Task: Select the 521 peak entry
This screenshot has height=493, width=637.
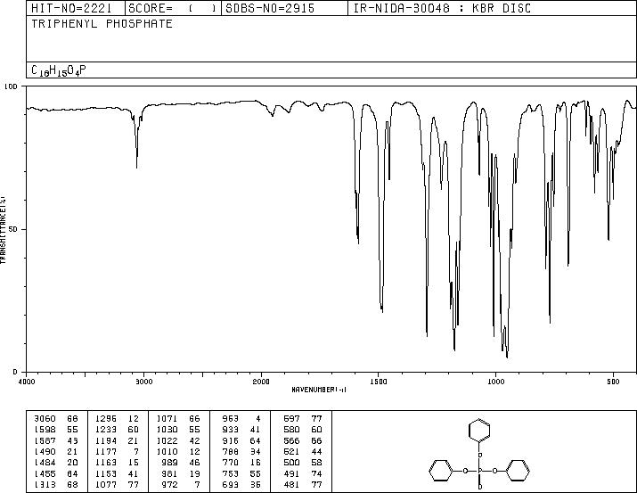Action: (303, 451)
